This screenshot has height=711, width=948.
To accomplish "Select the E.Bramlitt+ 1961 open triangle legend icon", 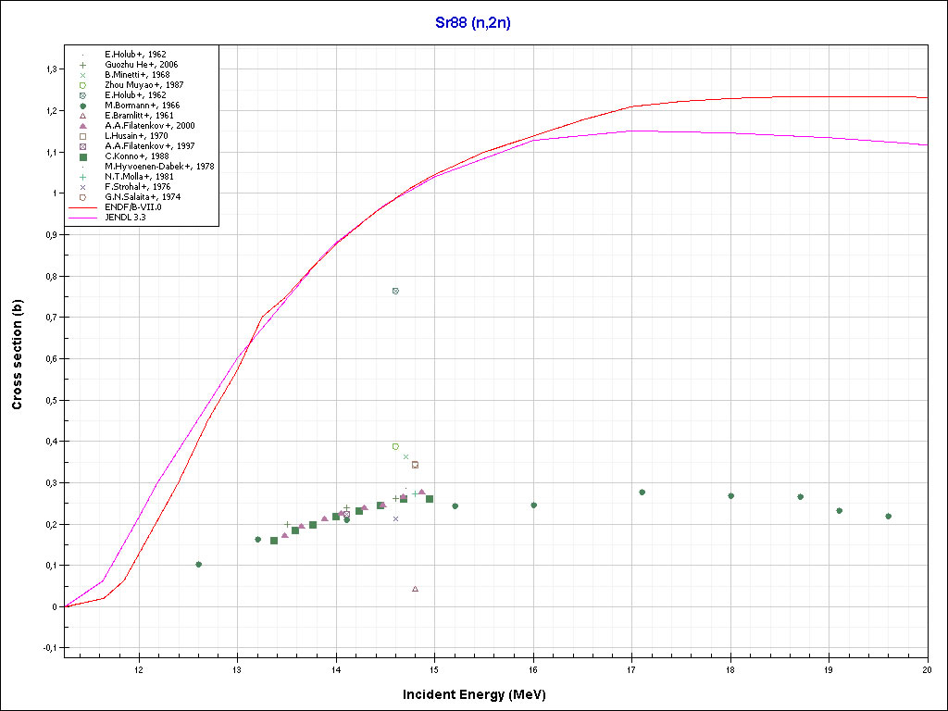I will tap(82, 116).
